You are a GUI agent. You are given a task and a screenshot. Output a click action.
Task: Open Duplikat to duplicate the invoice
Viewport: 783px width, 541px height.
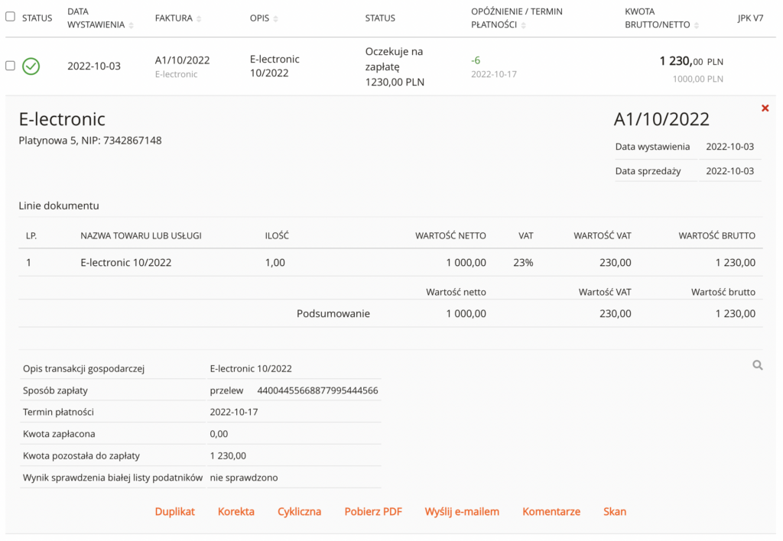[174, 511]
